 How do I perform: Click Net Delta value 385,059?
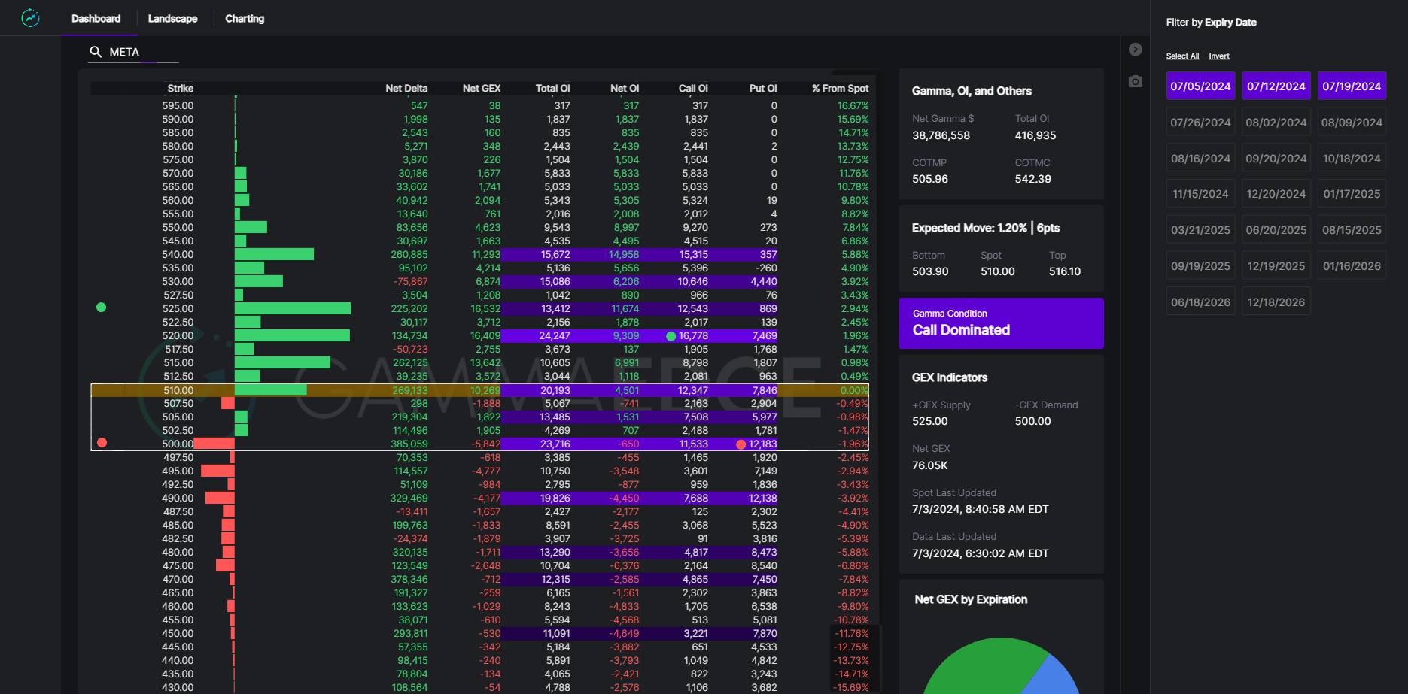click(x=409, y=444)
